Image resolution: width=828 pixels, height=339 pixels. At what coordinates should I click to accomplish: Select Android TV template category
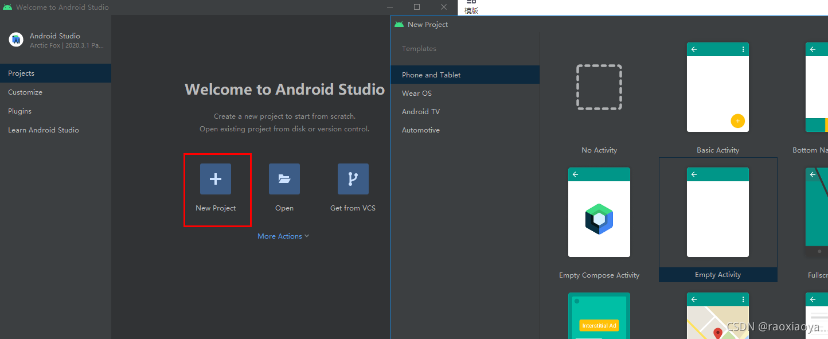[x=465, y=111]
